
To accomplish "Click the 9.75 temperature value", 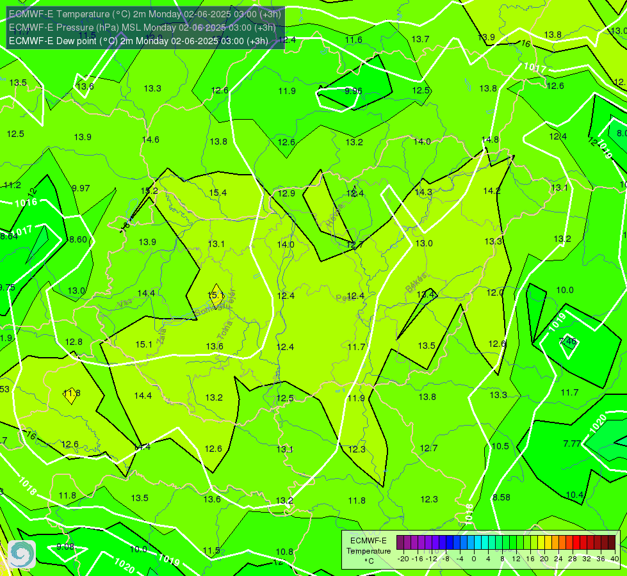I will pyautogui.click(x=7, y=288).
